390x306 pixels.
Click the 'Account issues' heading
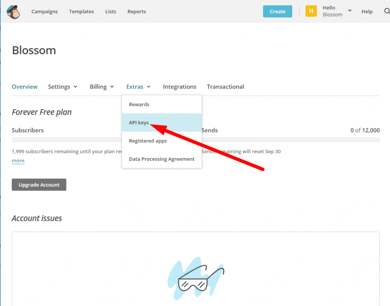37,218
